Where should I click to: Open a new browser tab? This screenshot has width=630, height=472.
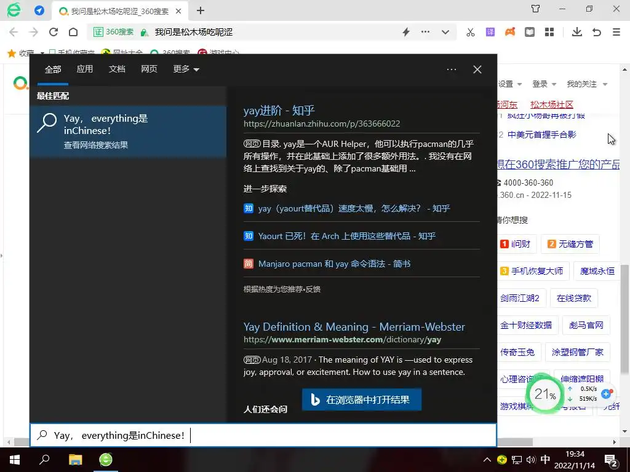(x=201, y=11)
